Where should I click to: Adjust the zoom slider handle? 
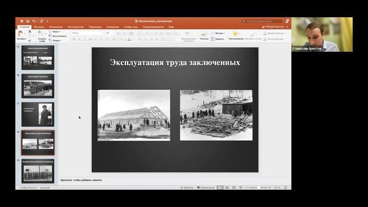tap(259, 187)
